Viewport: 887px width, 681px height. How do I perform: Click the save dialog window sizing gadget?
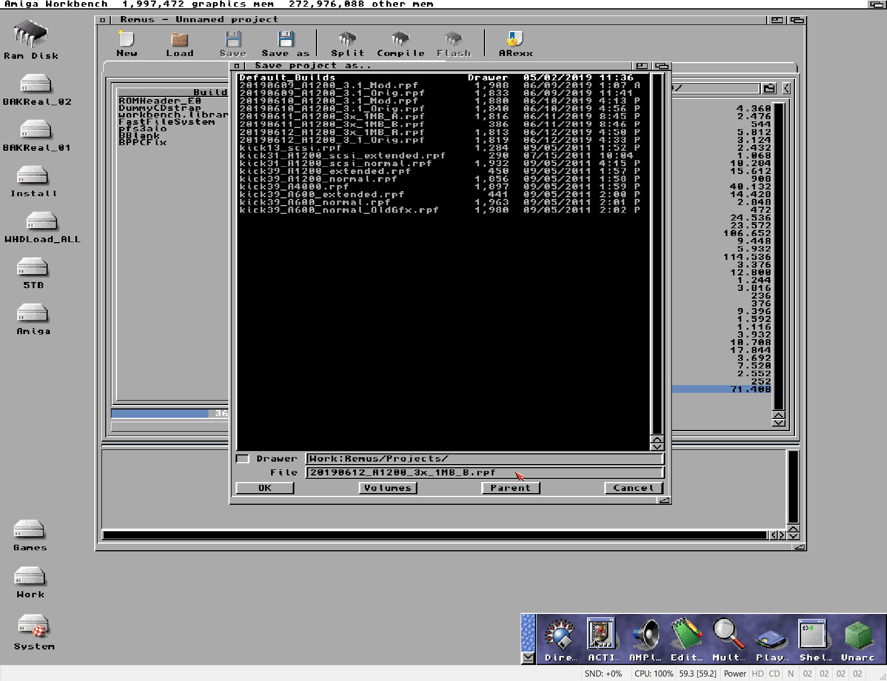665,500
